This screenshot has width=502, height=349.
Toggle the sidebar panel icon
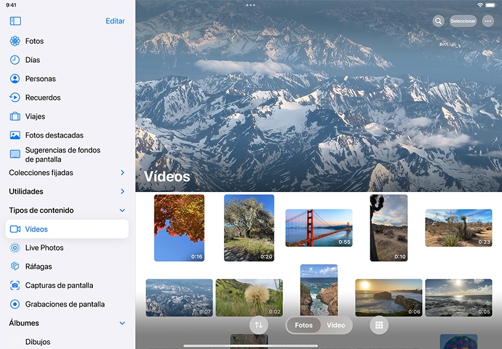click(x=15, y=21)
